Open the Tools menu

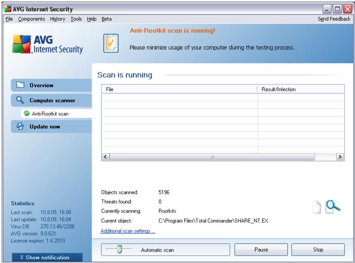pos(76,19)
